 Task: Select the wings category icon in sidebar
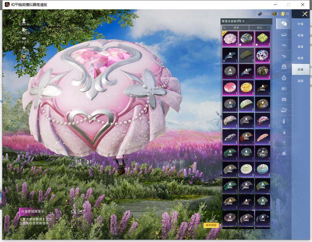(x=284, y=35)
